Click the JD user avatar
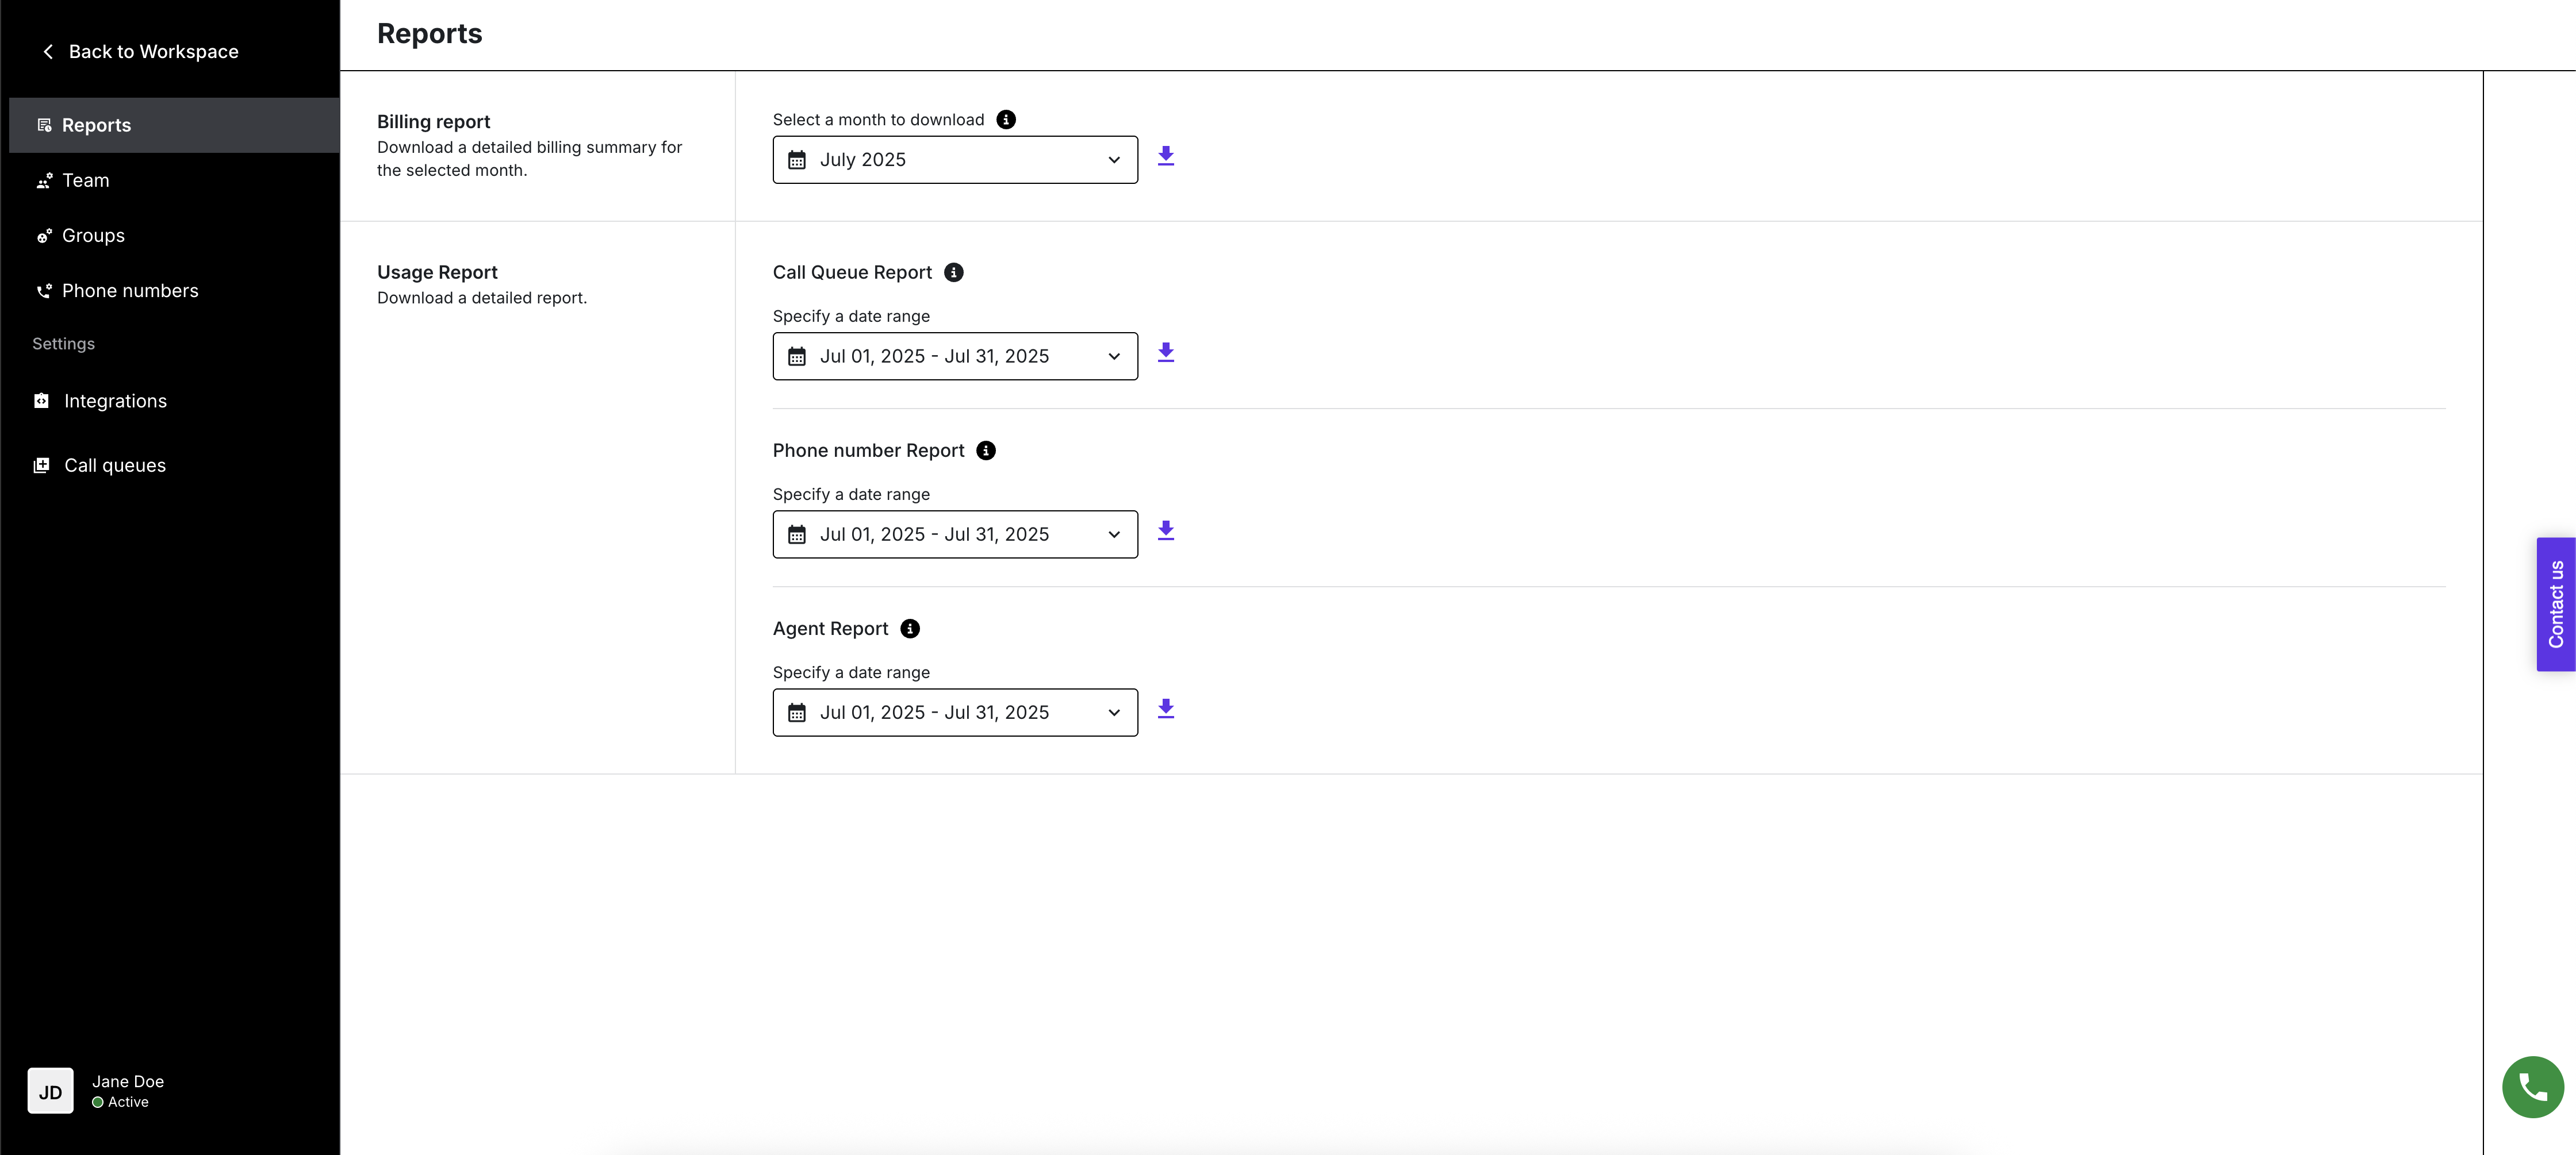2576x1155 pixels. click(x=50, y=1091)
